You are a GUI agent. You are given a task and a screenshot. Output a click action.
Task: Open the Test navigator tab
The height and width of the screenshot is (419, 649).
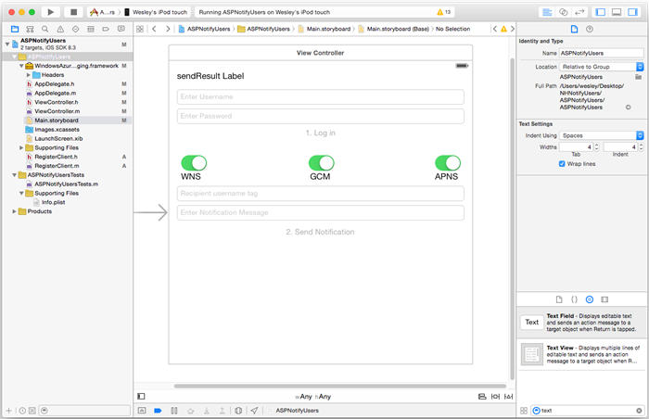[x=75, y=29]
